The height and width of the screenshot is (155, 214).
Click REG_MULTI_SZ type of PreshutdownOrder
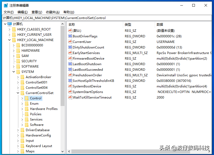pos(136,75)
